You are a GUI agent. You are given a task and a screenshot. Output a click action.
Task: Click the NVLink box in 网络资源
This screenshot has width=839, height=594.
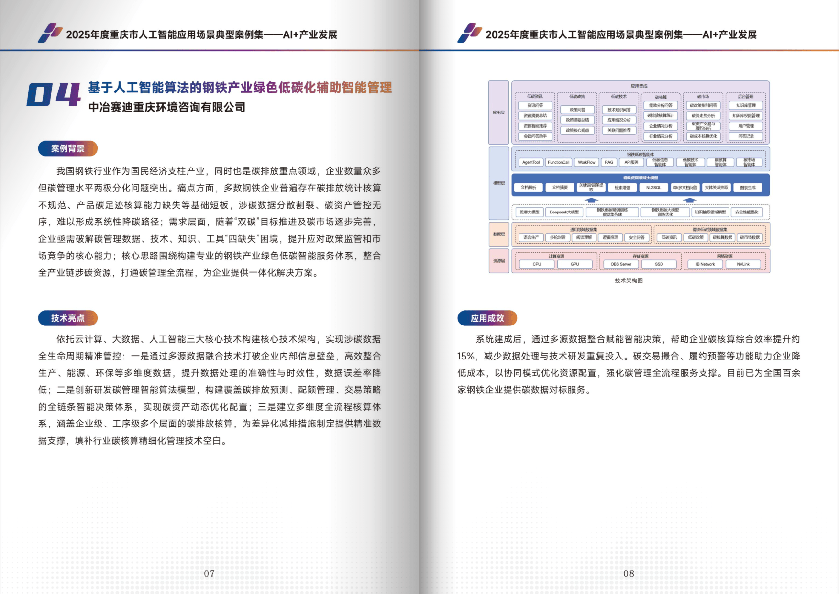743,264
